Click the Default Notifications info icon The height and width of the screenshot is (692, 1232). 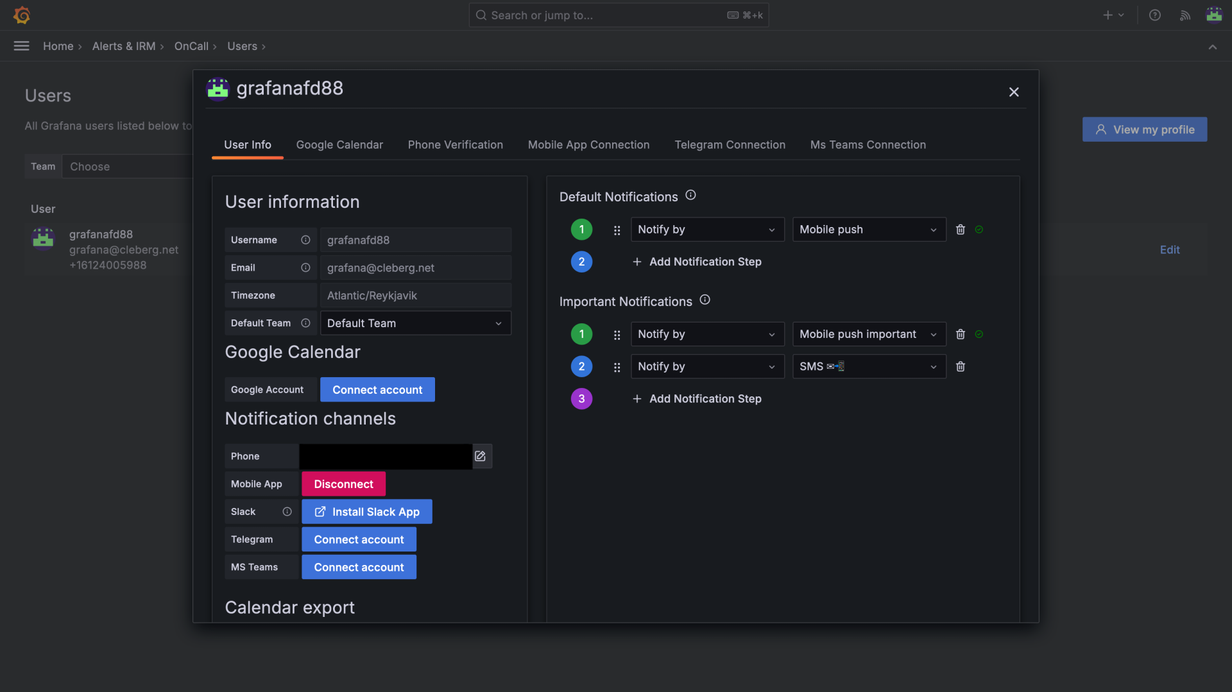[690, 196]
